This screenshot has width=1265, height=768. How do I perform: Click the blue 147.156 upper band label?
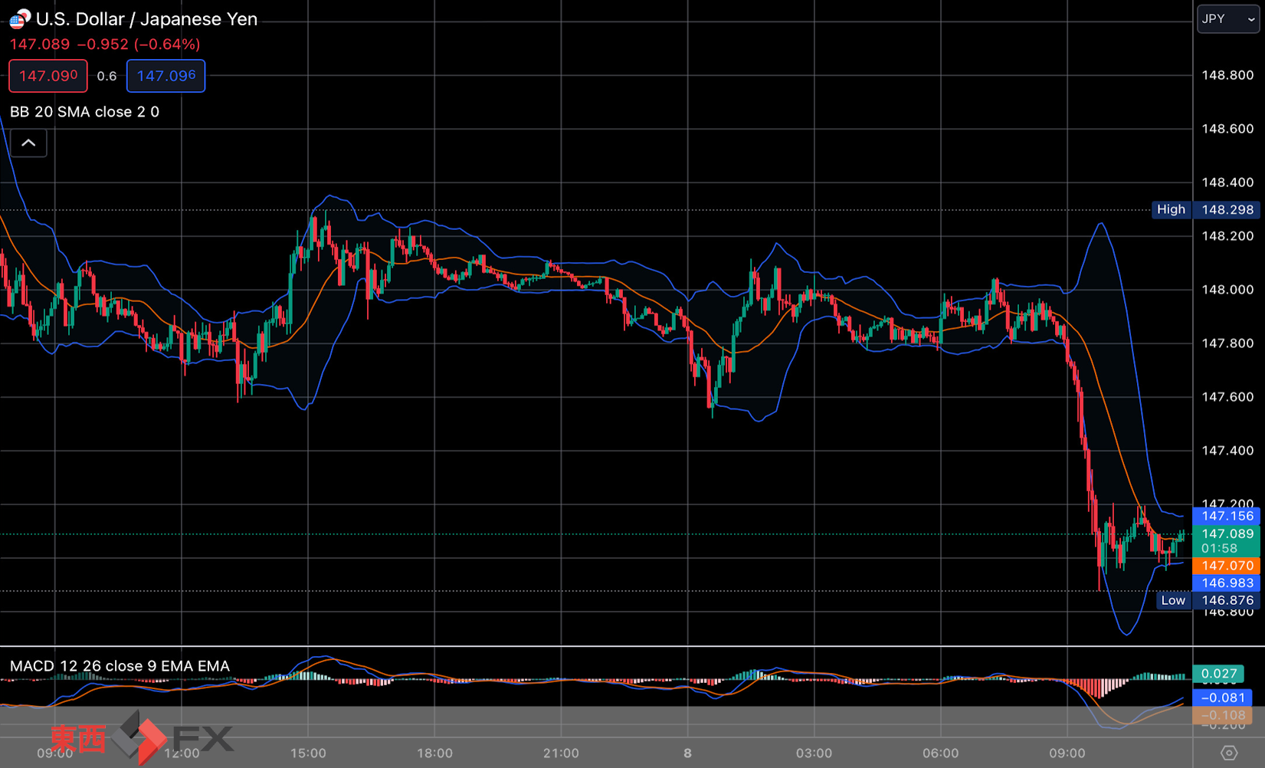tap(1227, 516)
